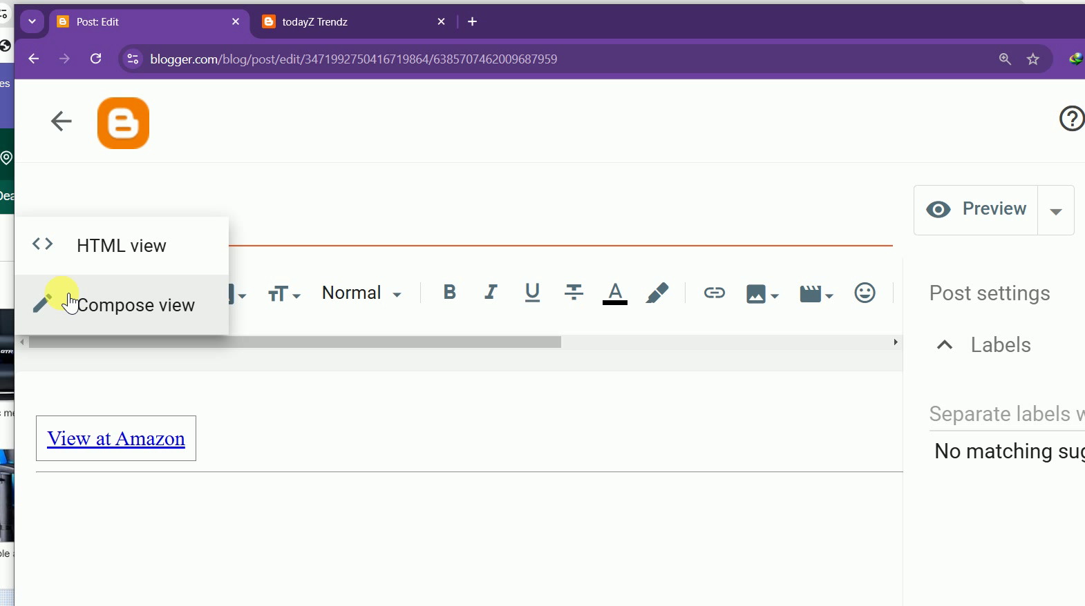
Task: Open the text color picker
Action: tap(615, 293)
